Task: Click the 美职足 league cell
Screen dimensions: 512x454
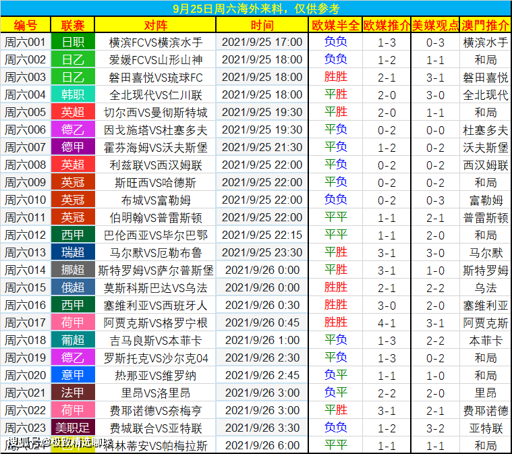Action: (x=73, y=428)
